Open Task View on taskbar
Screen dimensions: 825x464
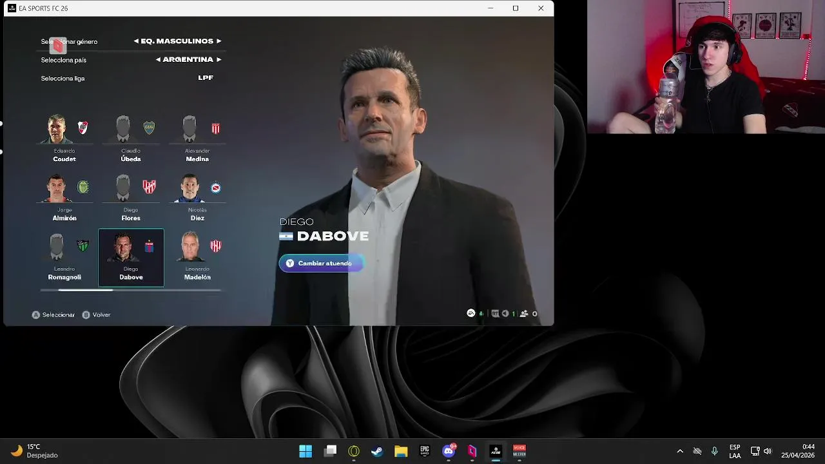pyautogui.click(x=330, y=451)
